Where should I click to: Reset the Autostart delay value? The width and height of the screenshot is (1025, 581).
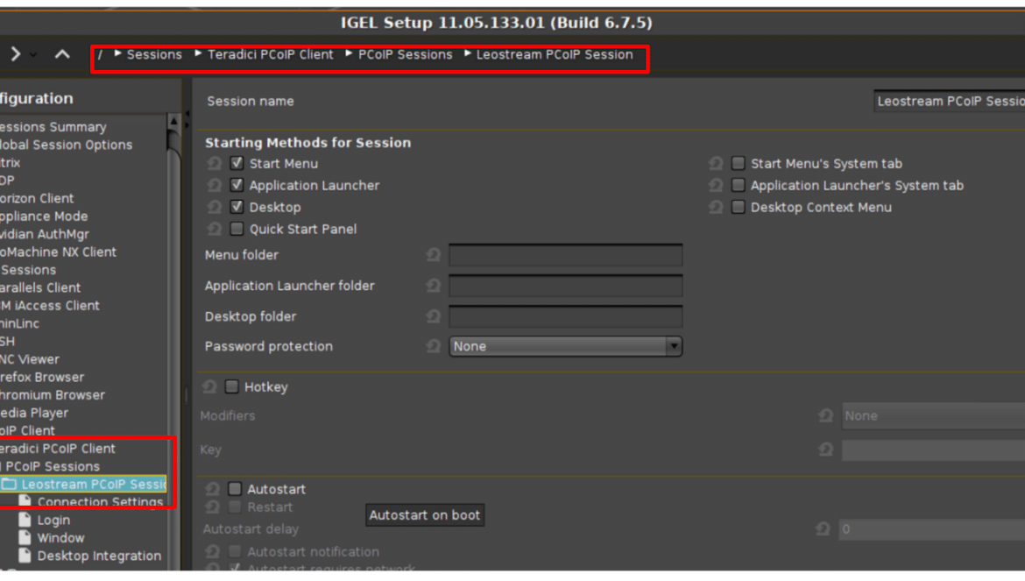point(823,528)
